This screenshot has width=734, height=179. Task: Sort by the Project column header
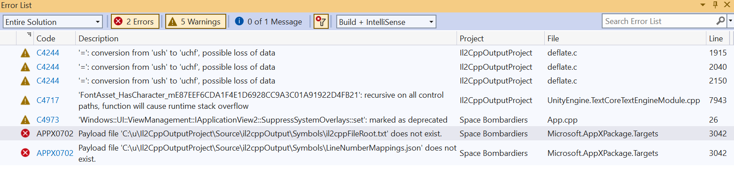[472, 39]
